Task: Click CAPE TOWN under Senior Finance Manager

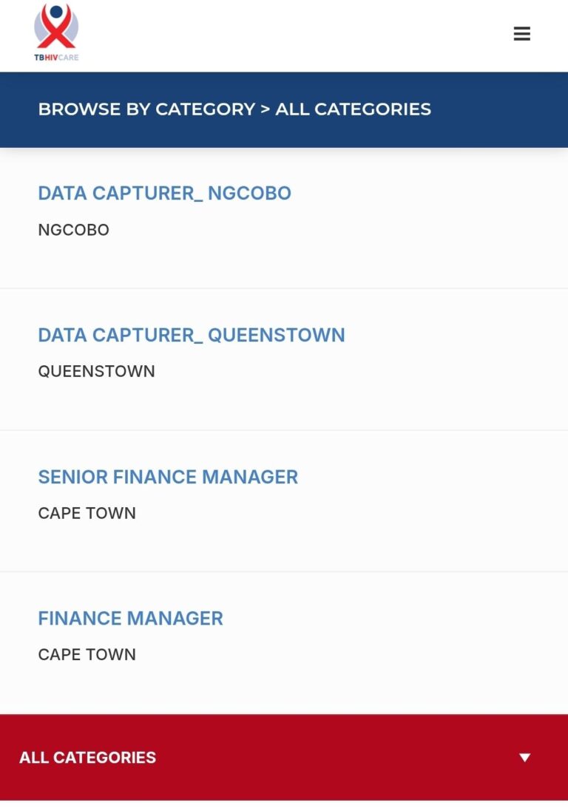Action: coord(87,513)
